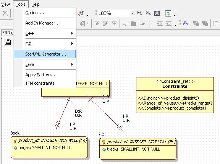Click the guillemets stereotype display icon
The height and width of the screenshot is (164, 220).
tap(169, 23)
